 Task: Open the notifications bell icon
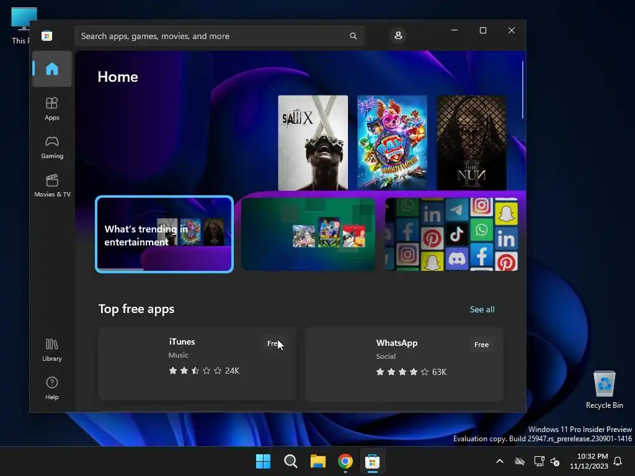click(618, 461)
